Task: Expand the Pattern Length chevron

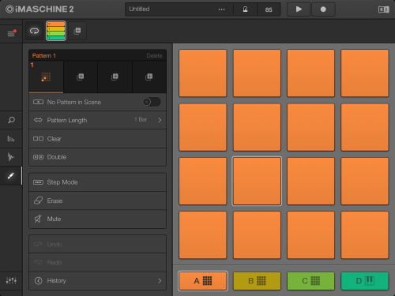Action: click(x=160, y=120)
